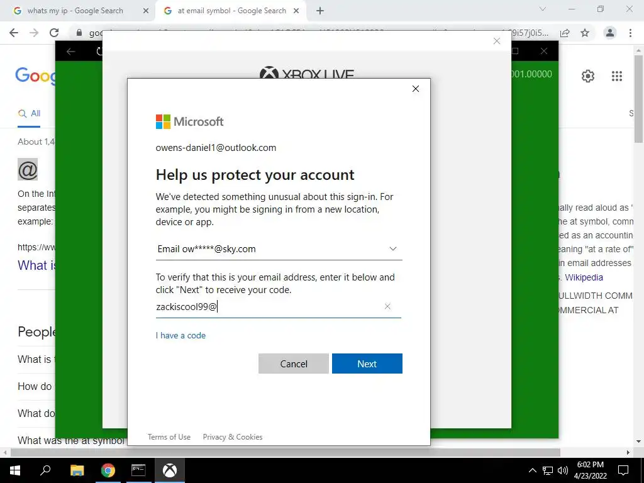
Task: Open the 'What is' search result title
Action: point(36,265)
